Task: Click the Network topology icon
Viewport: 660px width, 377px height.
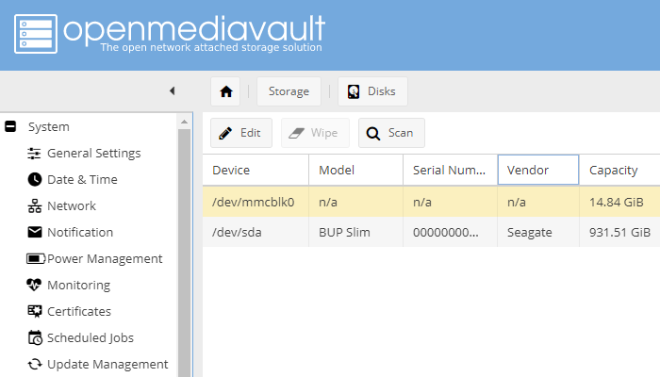Action: point(35,206)
